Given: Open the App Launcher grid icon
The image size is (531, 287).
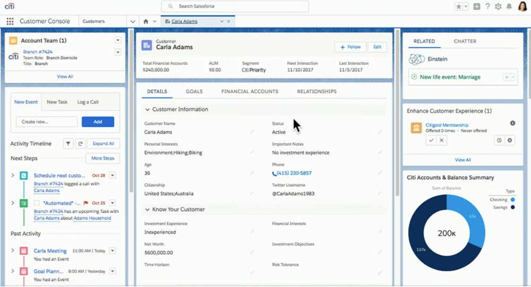Looking at the screenshot, I should tap(10, 21).
